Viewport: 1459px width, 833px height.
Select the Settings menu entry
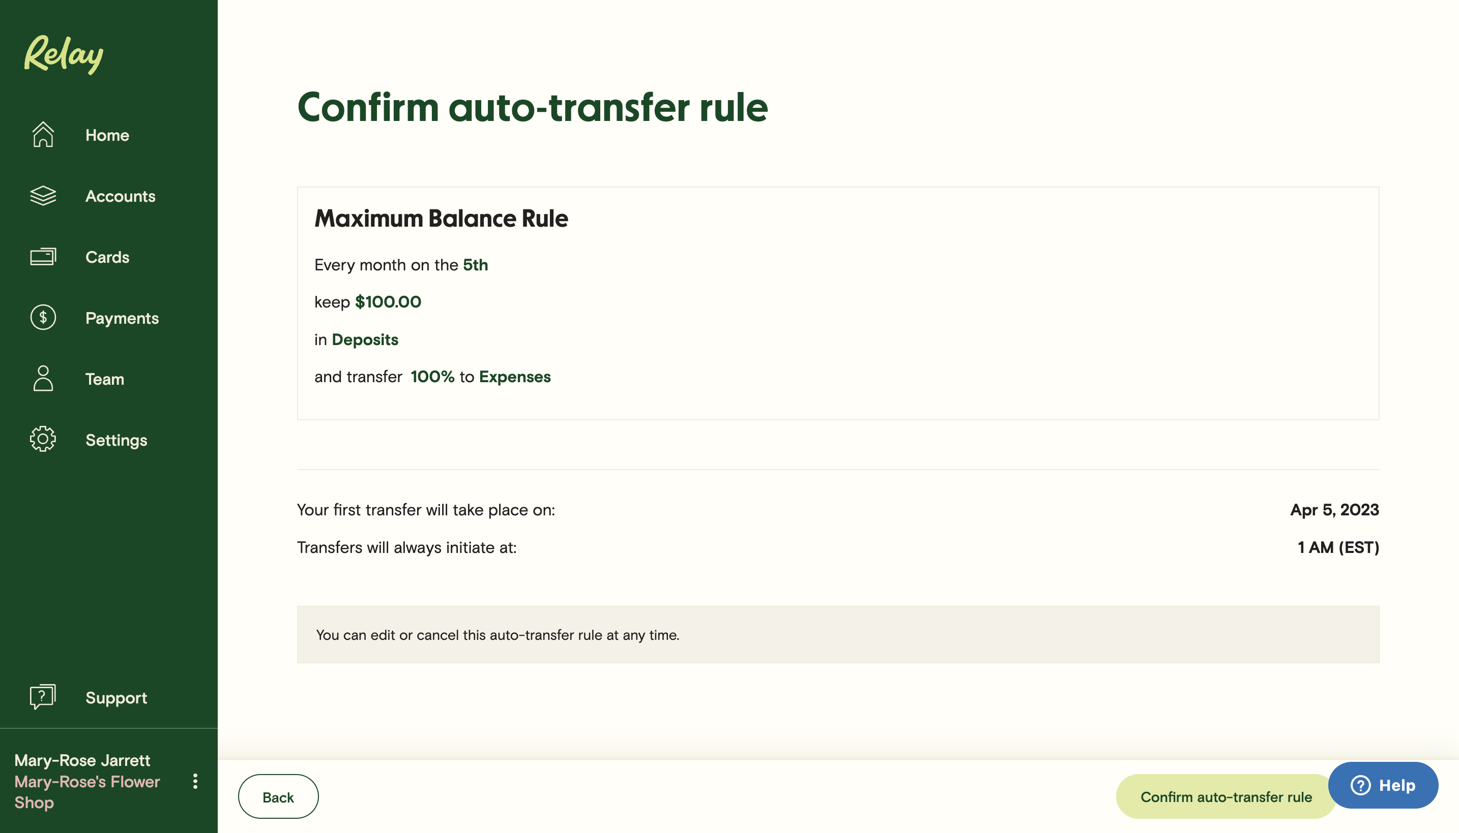pos(115,440)
